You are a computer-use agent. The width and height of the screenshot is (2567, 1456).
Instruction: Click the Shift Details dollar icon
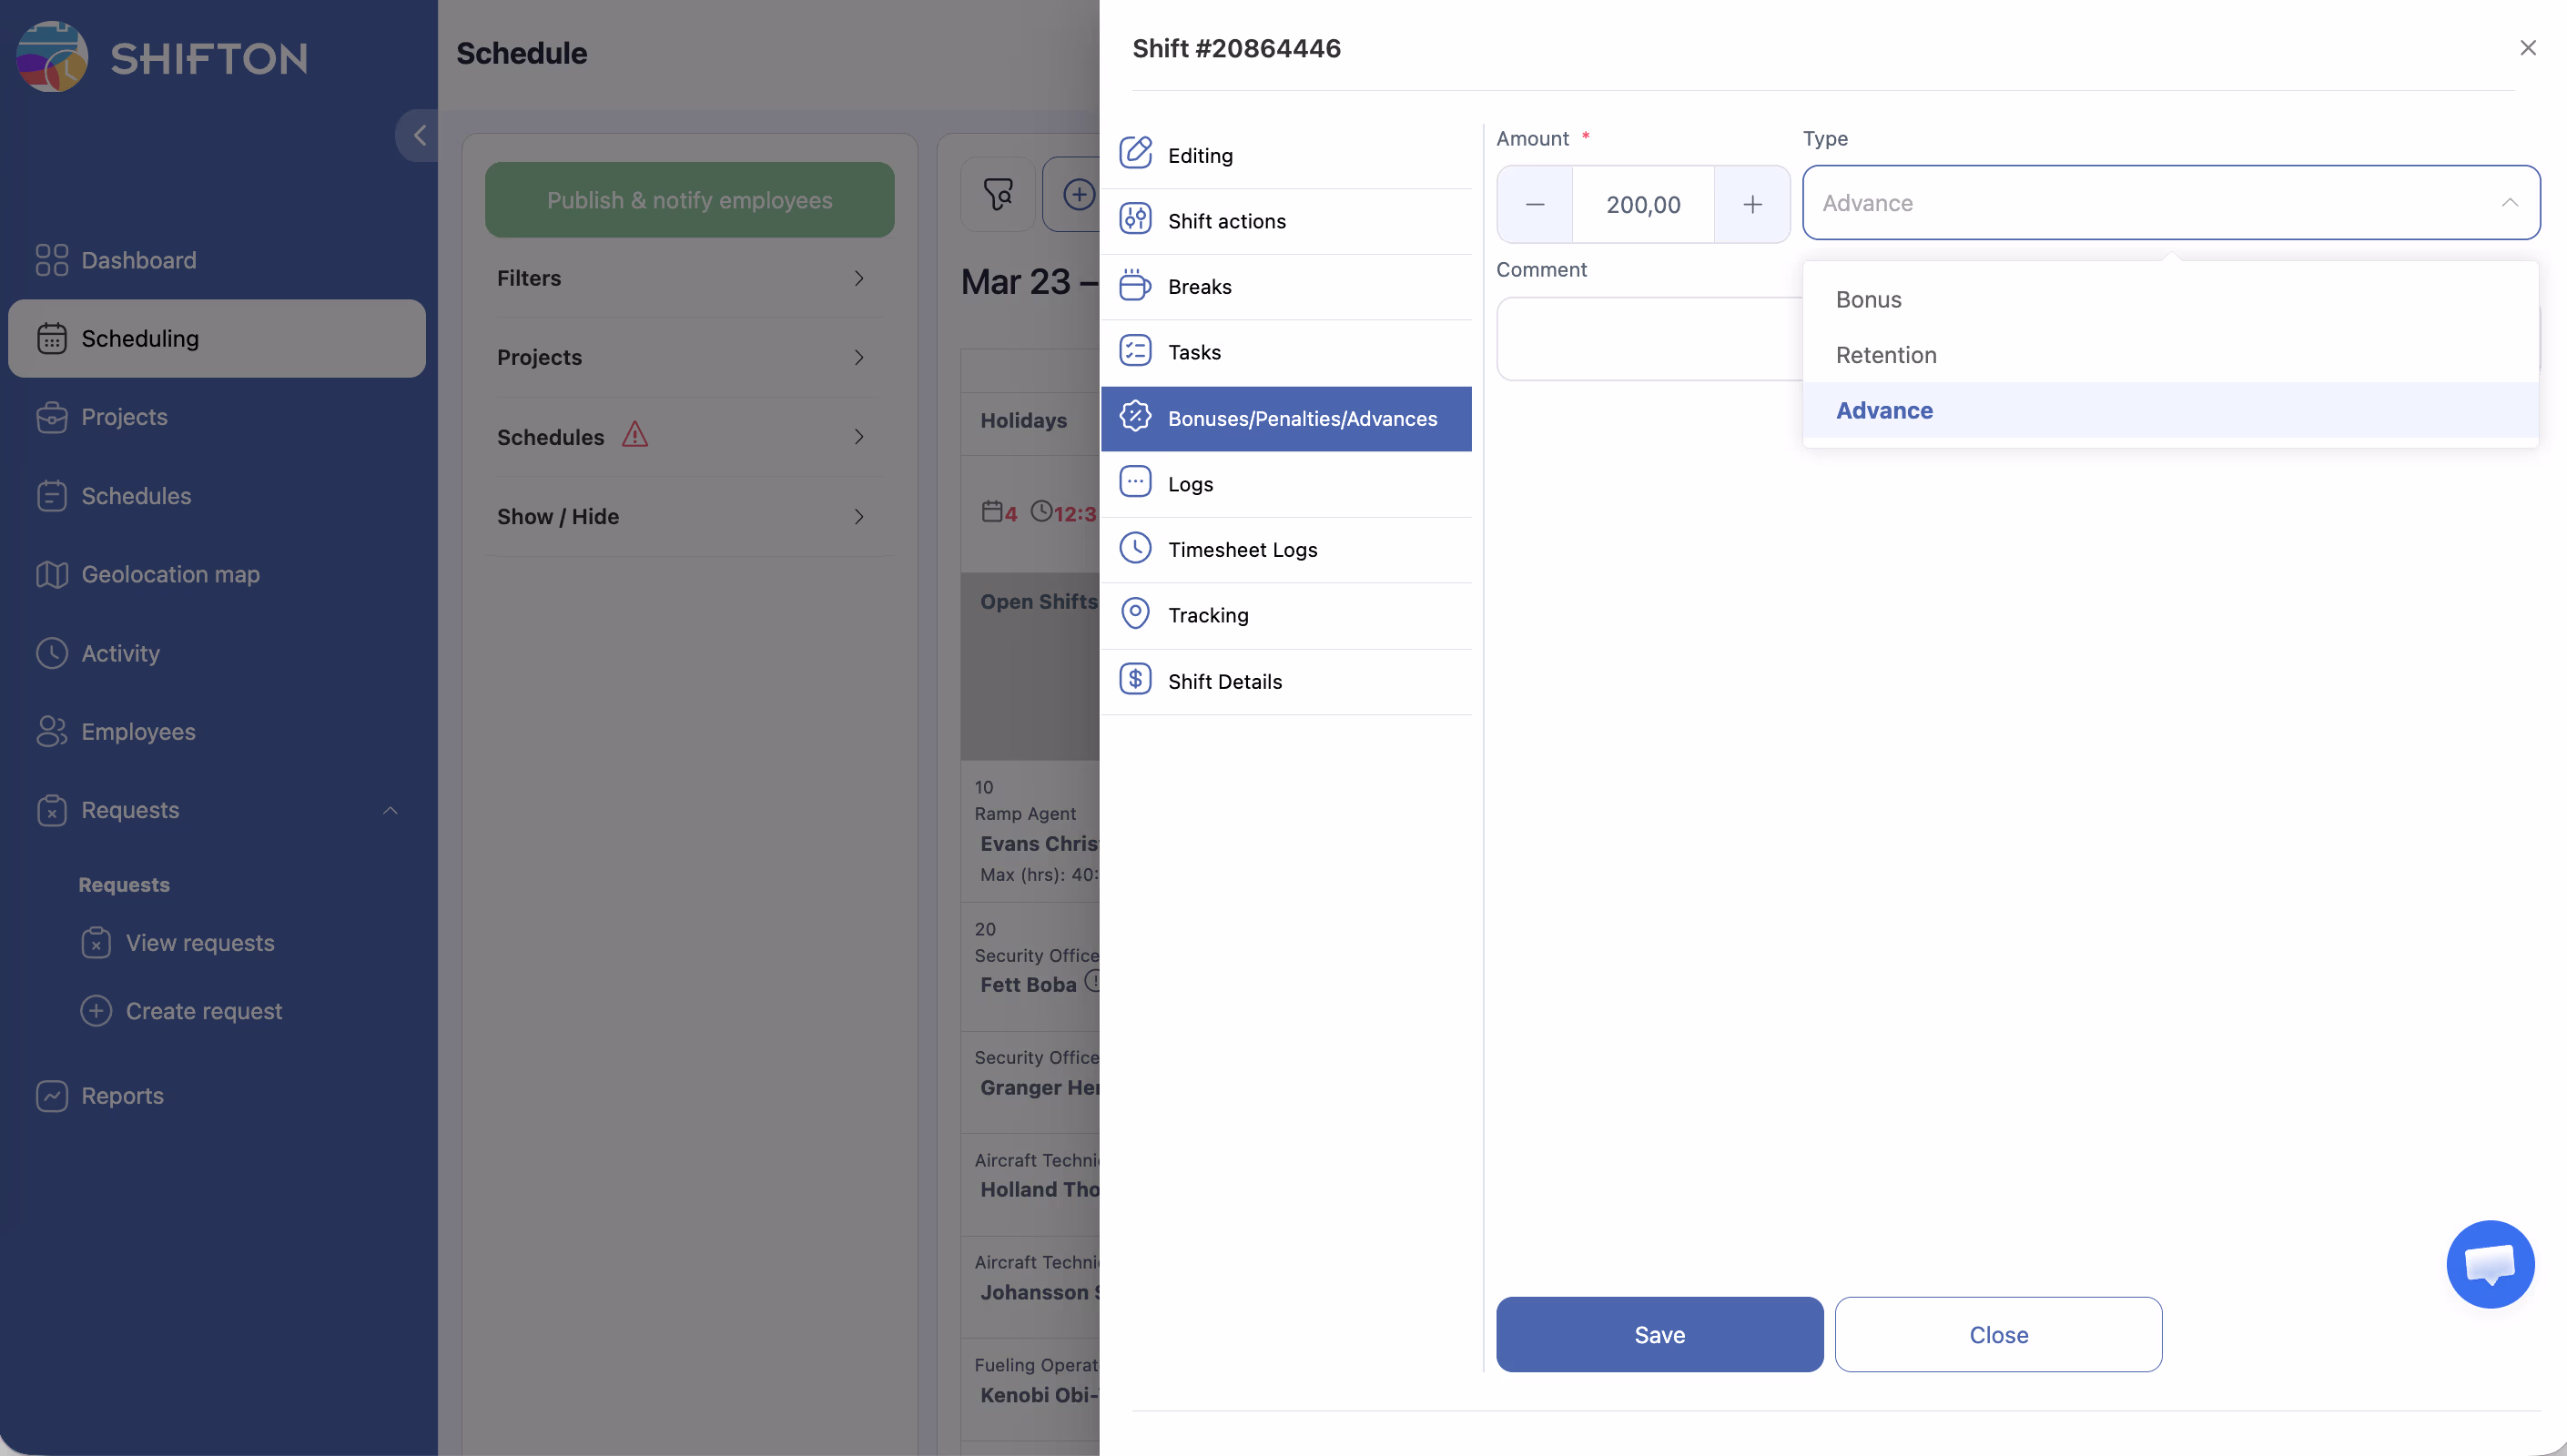point(1135,679)
